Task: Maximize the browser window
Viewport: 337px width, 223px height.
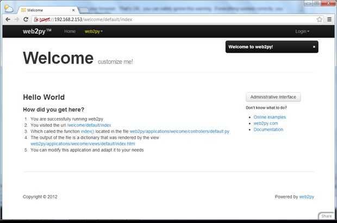Action: (x=317, y=3)
